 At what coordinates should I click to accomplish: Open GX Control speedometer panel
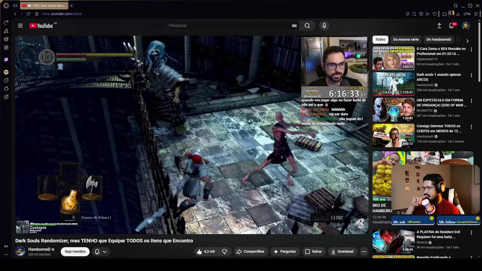[6, 23]
